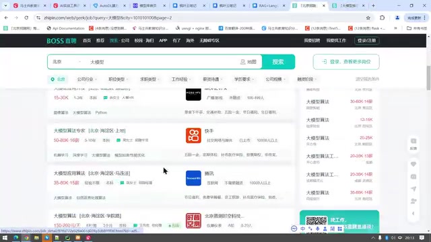Click the map (地图) icon in search bar
The width and height of the screenshot is (431, 242).
click(242, 62)
